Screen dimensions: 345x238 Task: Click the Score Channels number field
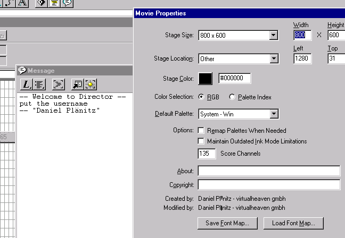point(207,154)
